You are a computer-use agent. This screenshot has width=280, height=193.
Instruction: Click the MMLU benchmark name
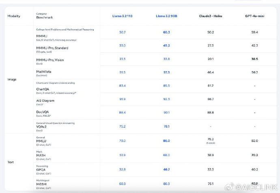(41, 141)
